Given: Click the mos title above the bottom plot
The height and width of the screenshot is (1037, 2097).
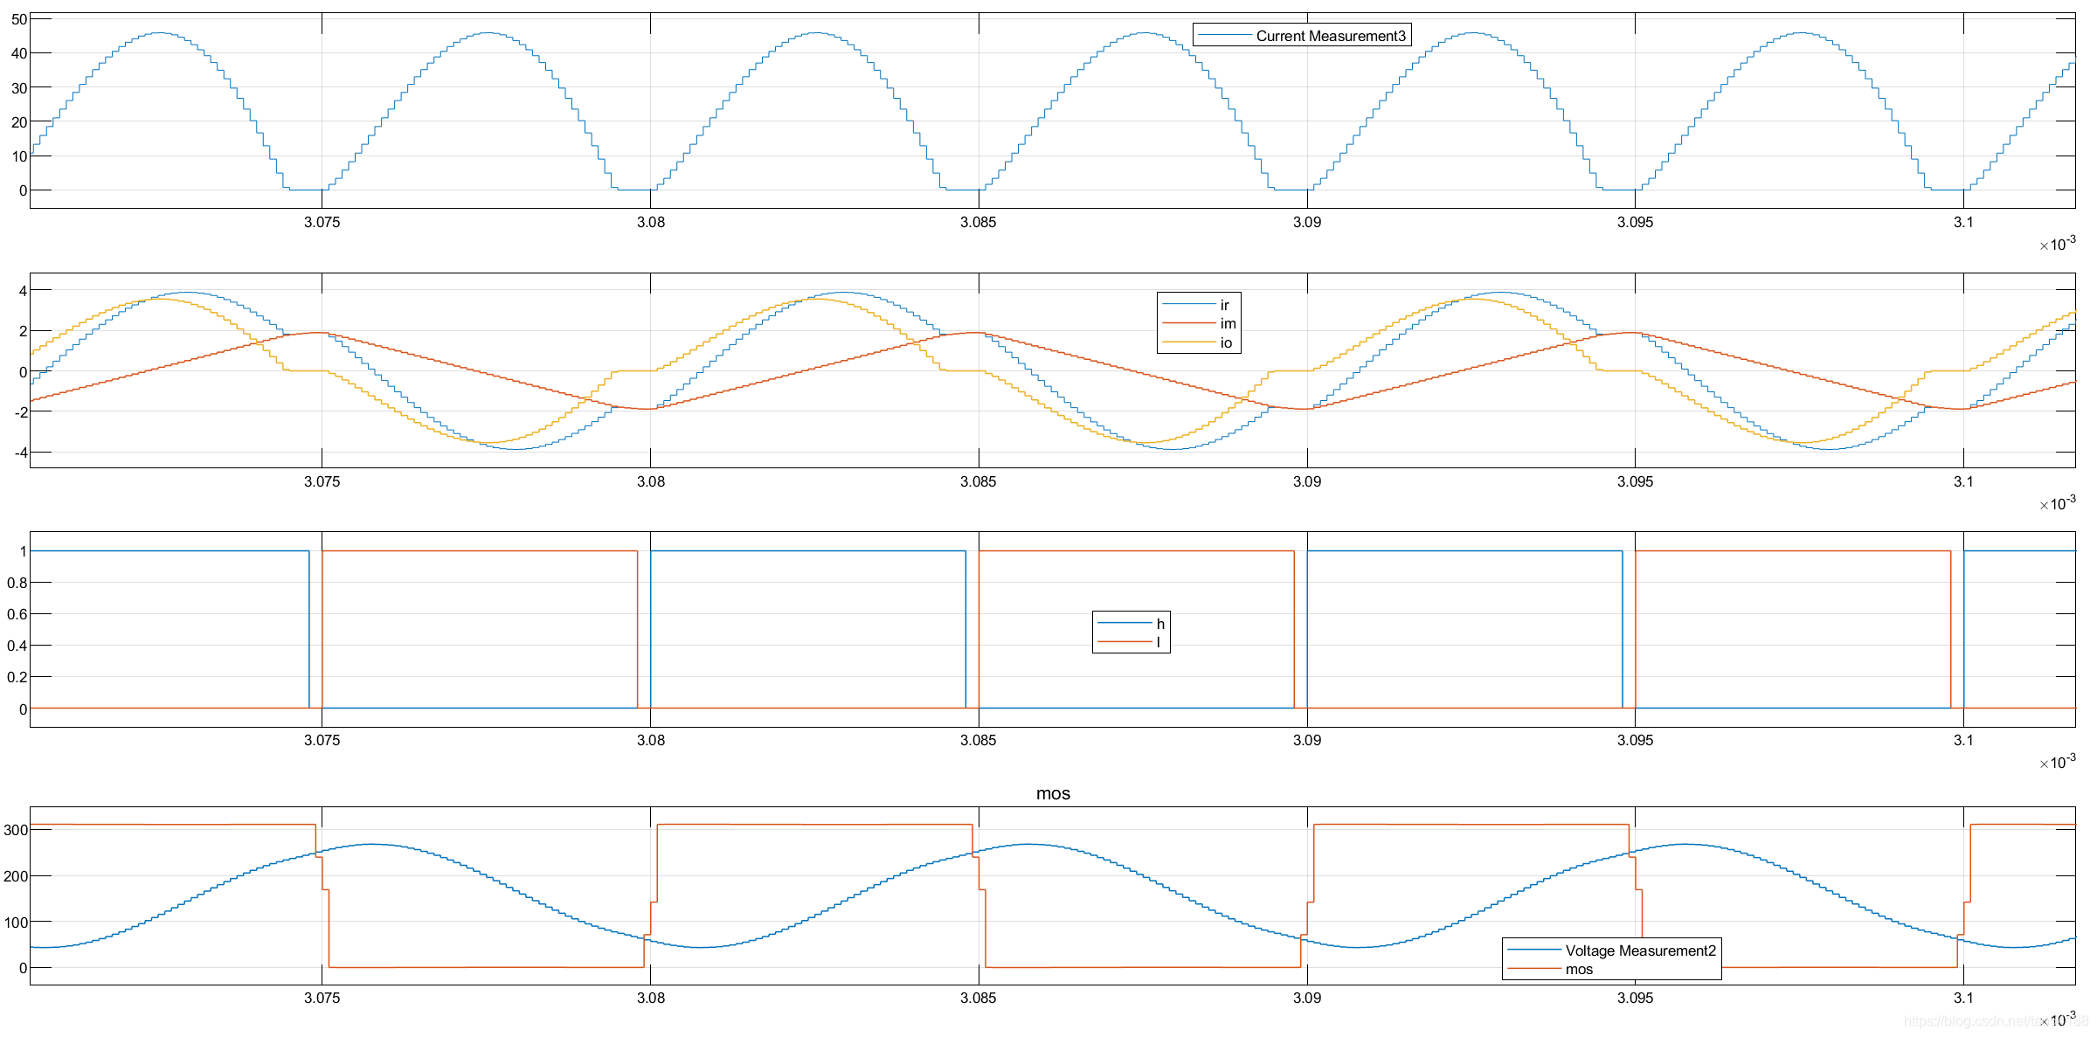Looking at the screenshot, I should pos(1053,793).
